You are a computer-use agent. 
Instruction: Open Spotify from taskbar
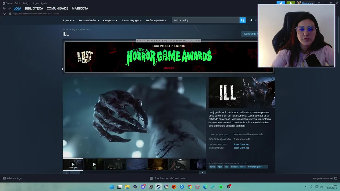[221, 187]
